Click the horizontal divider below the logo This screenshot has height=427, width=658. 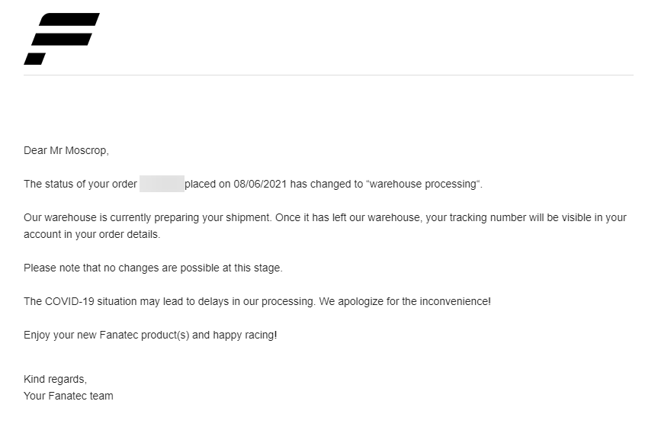(x=328, y=75)
